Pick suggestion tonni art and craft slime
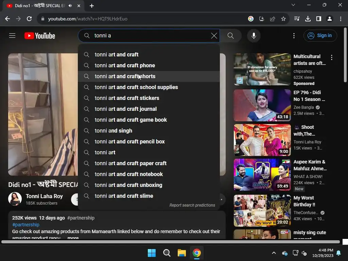Image resolution: width=348 pixels, height=261 pixels. pyautogui.click(x=149, y=196)
